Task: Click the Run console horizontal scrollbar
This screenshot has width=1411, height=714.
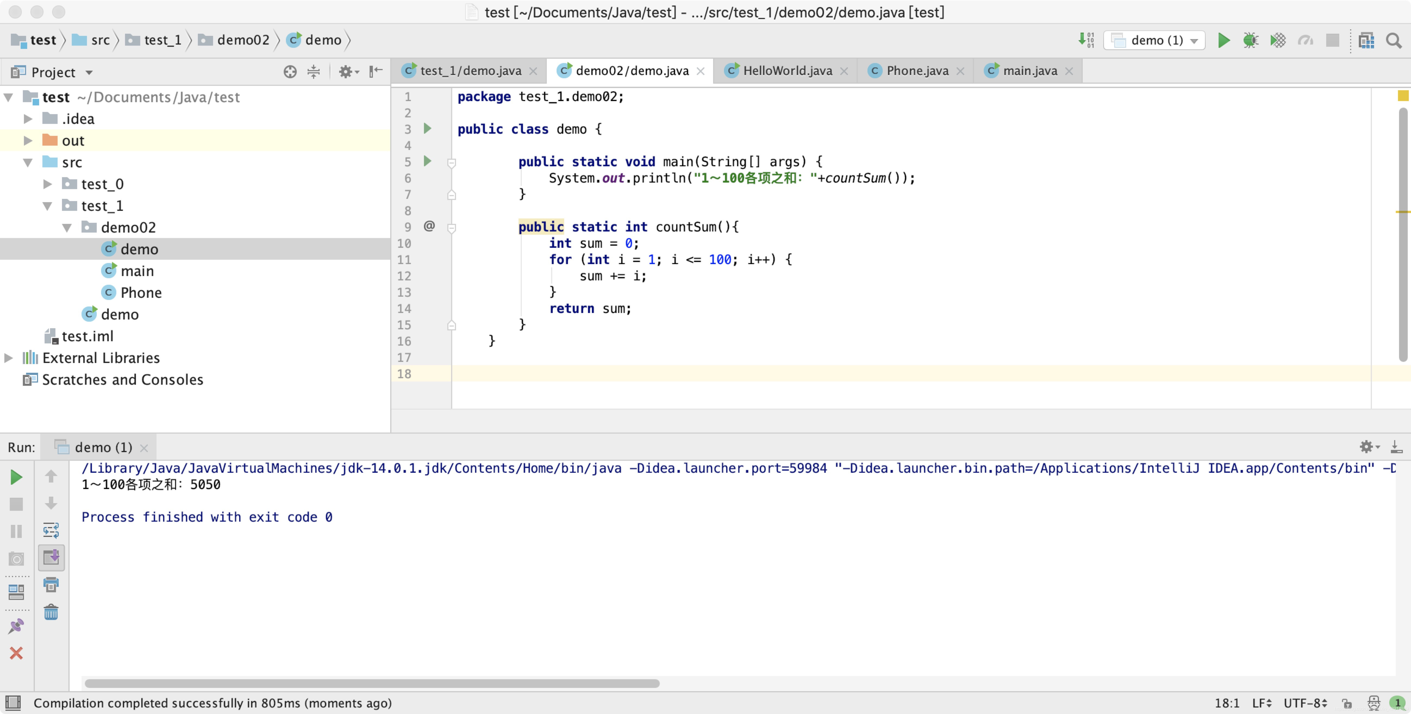Action: [x=372, y=683]
